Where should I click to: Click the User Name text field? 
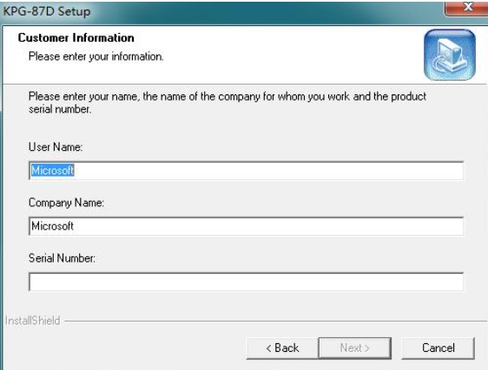click(x=247, y=171)
